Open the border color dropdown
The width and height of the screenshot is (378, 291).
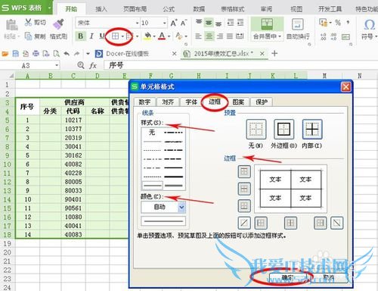(181, 208)
